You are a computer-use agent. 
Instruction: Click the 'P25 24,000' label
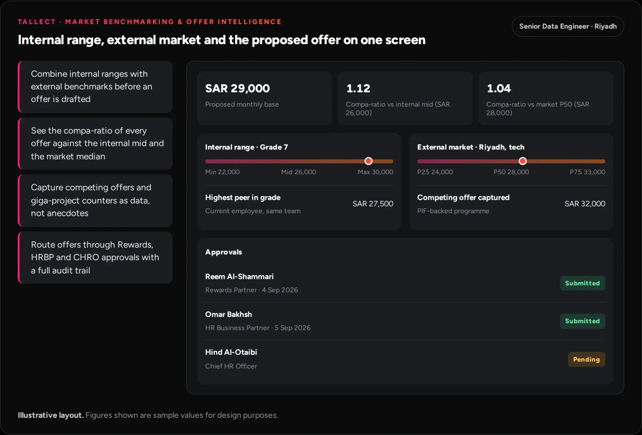(435, 172)
